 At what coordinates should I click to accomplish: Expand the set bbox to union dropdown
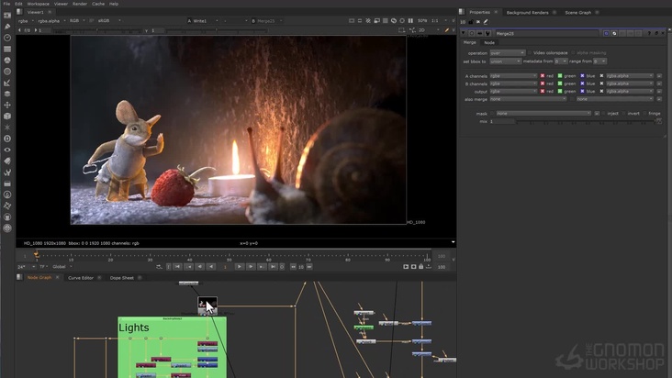506,61
